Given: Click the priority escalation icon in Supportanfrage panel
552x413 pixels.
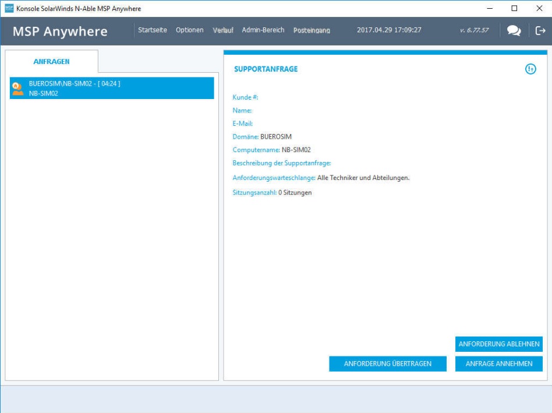Looking at the screenshot, I should point(530,69).
